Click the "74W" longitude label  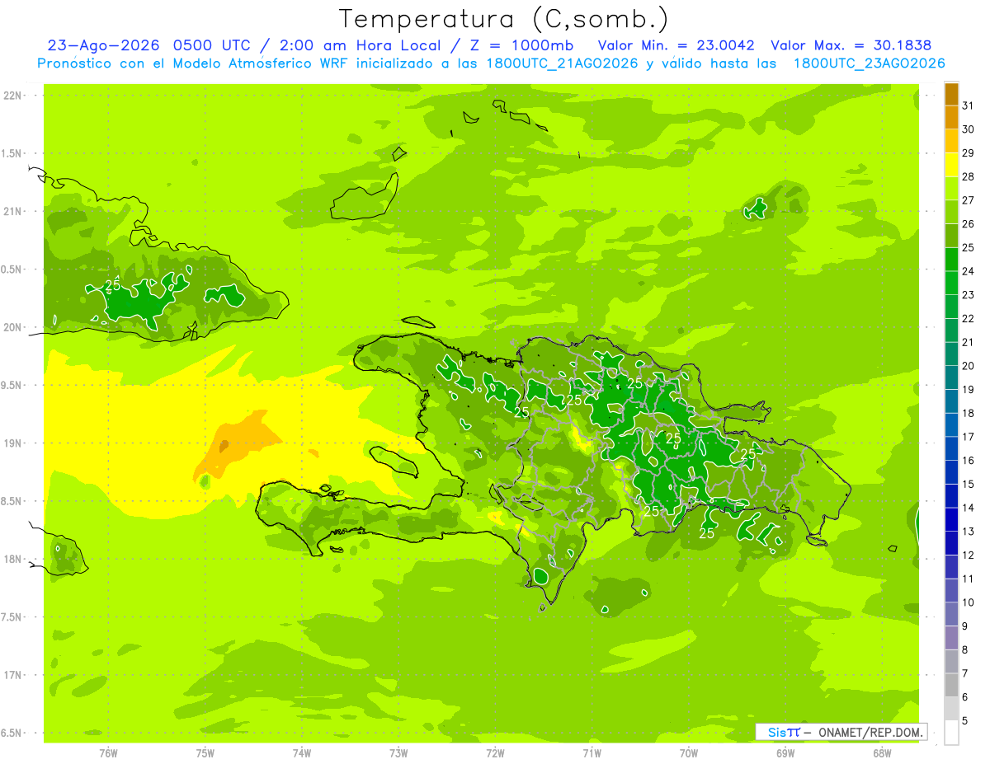point(302,752)
